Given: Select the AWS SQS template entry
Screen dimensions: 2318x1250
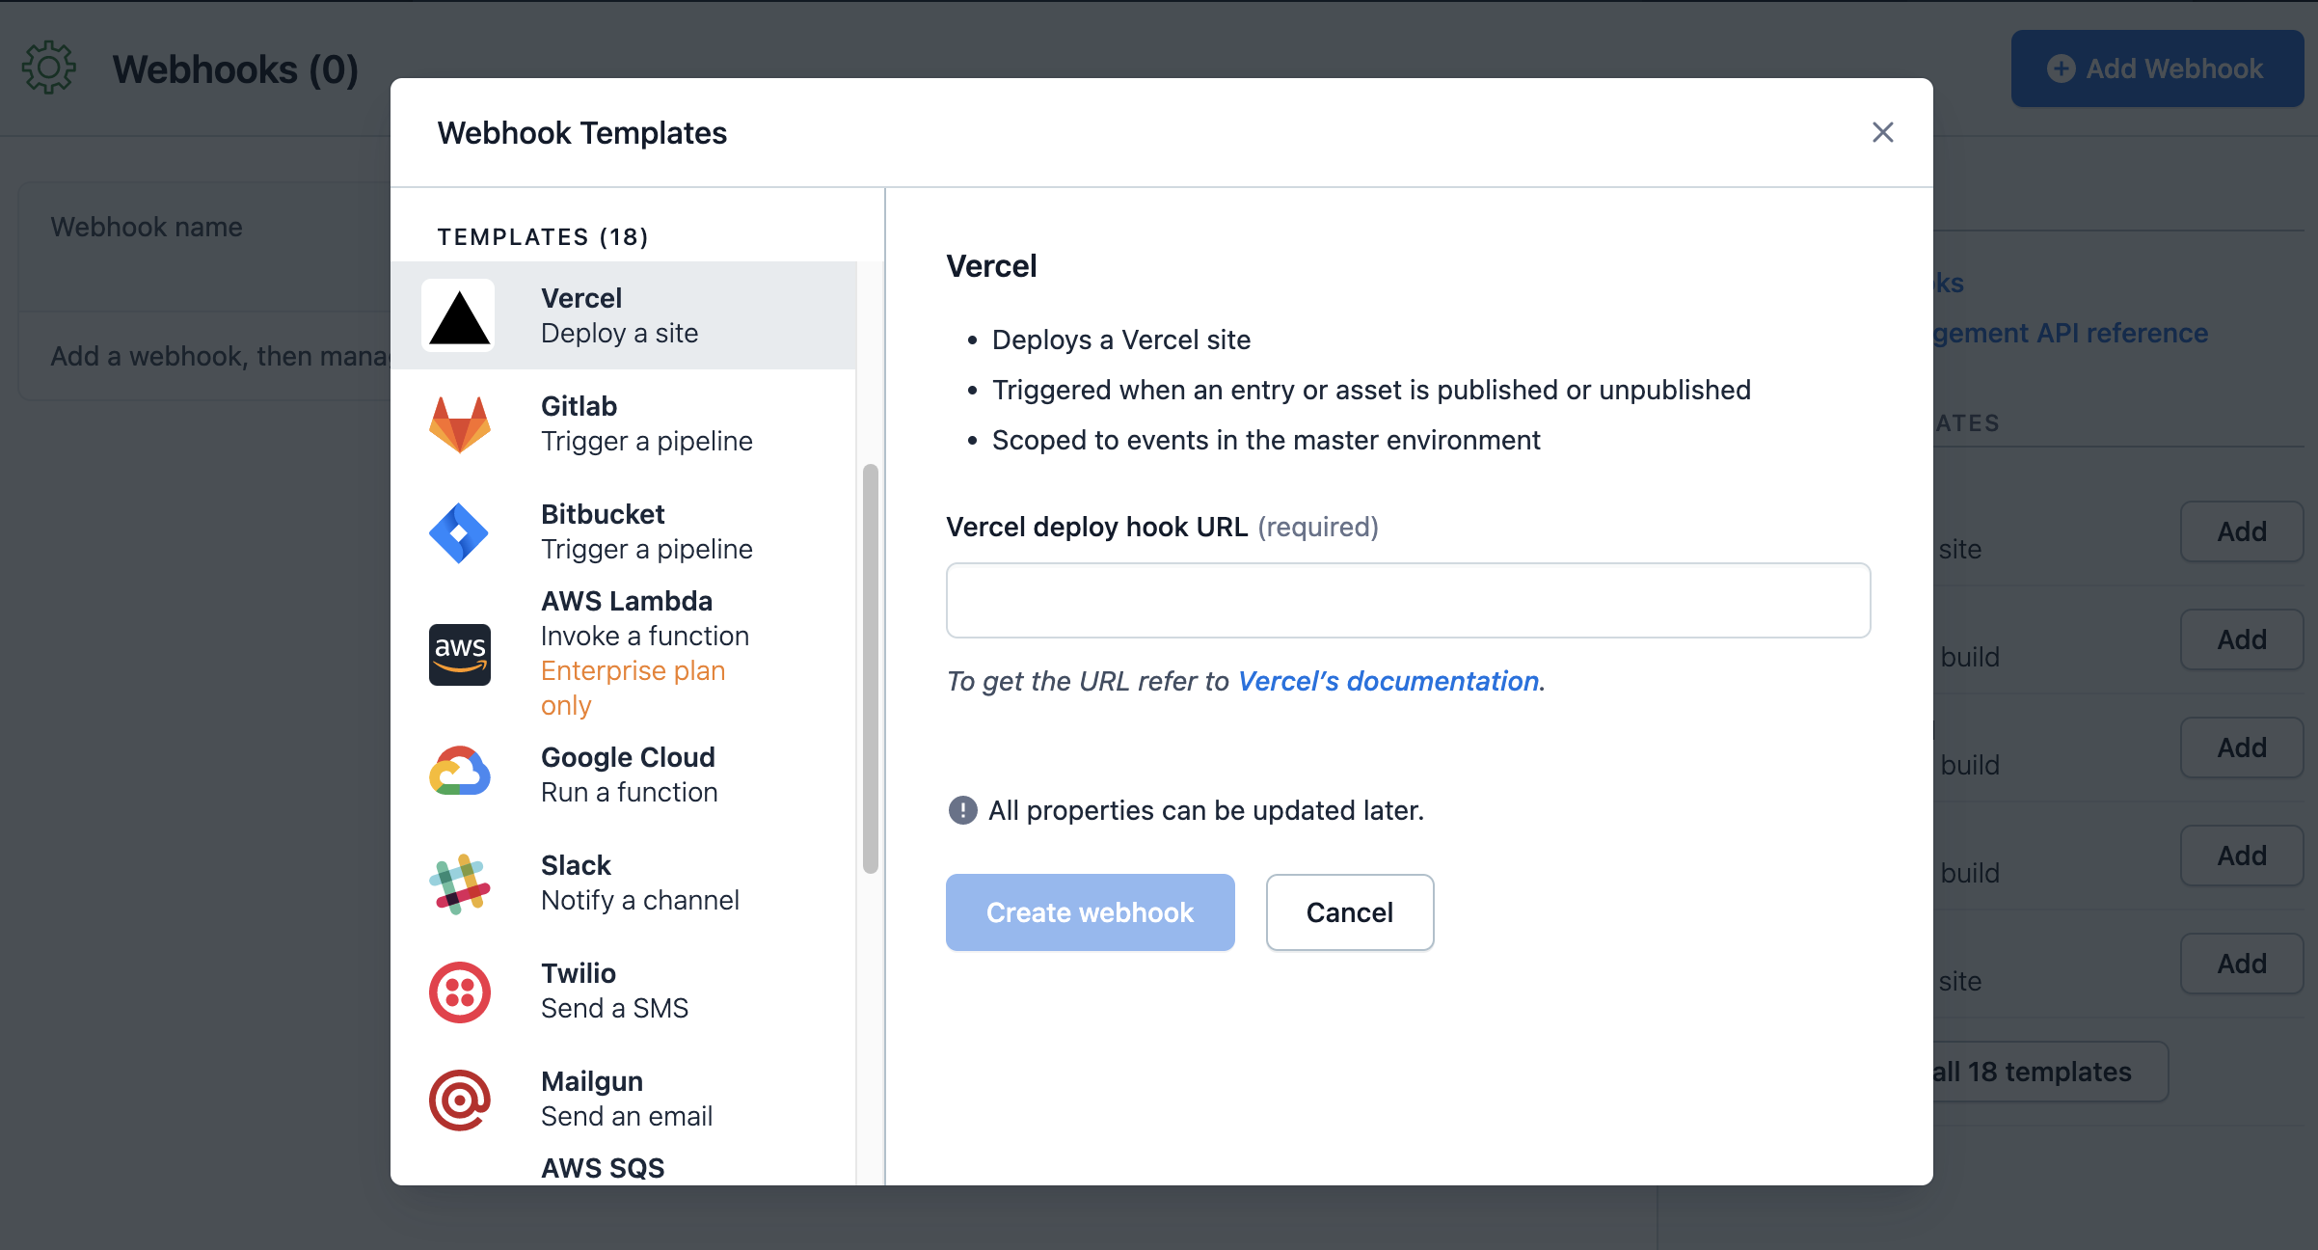Looking at the screenshot, I should (603, 1168).
